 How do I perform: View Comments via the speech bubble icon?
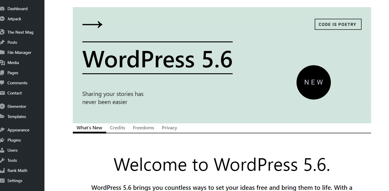pyautogui.click(x=17, y=83)
